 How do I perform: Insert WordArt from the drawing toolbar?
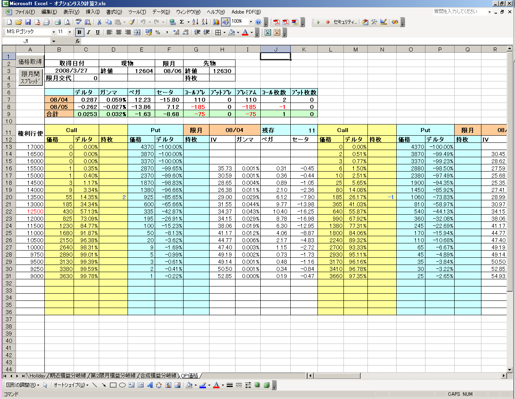click(x=150, y=385)
